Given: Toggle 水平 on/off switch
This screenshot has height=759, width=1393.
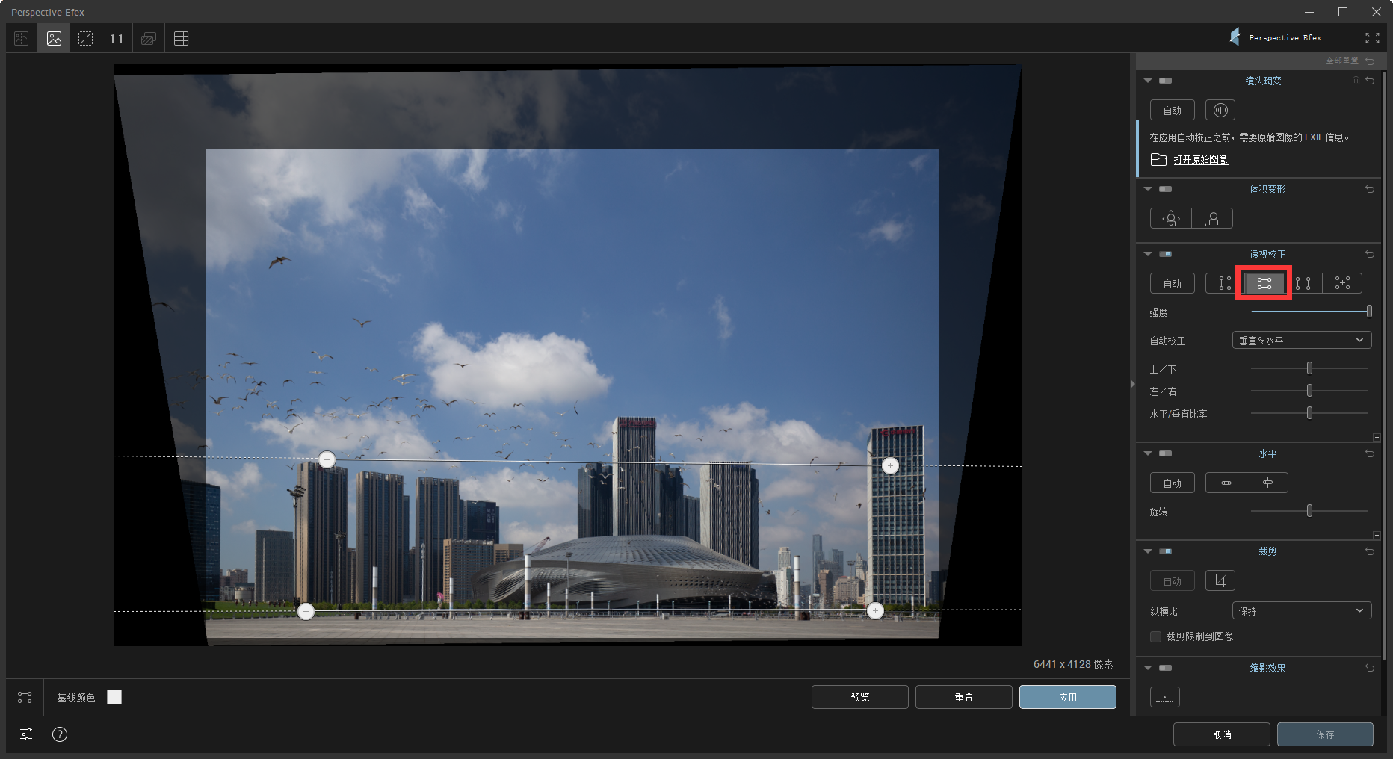Looking at the screenshot, I should [x=1165, y=453].
